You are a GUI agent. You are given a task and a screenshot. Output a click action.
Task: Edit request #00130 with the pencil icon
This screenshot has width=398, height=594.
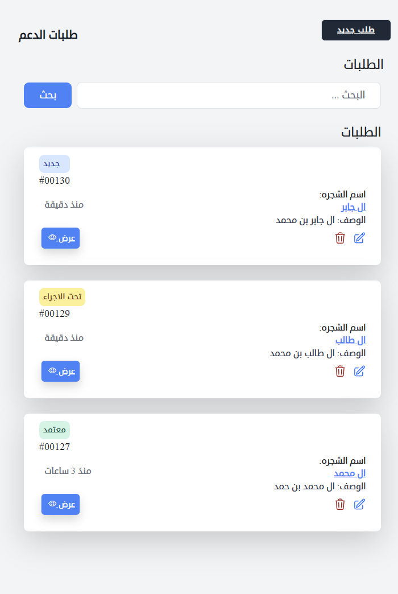(x=359, y=238)
